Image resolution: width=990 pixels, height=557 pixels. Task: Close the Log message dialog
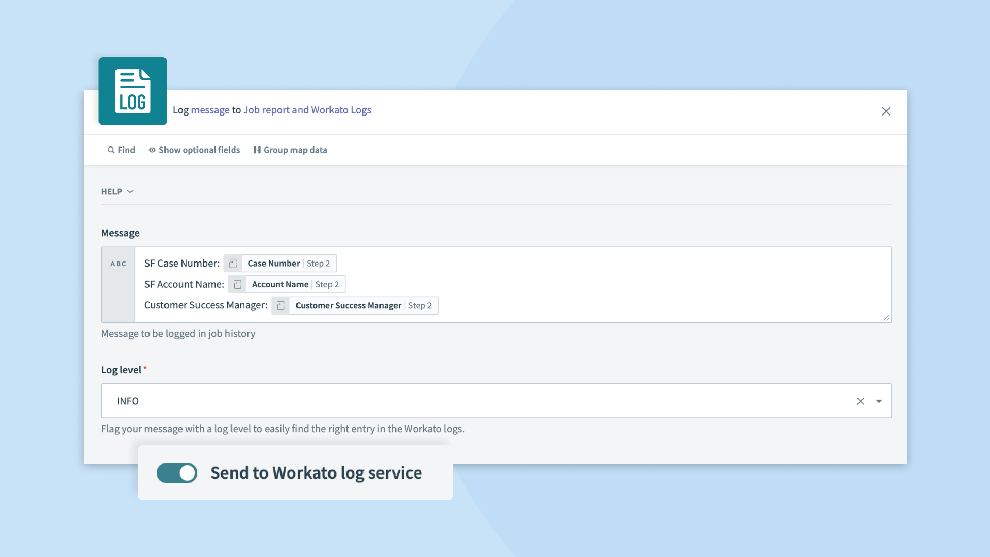pos(886,111)
